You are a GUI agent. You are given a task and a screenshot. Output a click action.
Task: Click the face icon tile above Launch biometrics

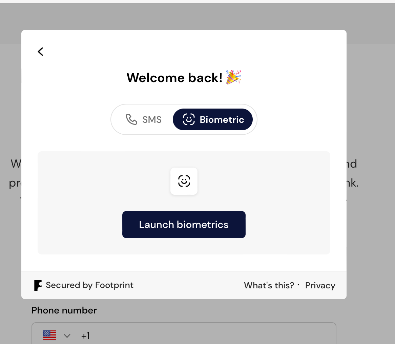click(x=184, y=181)
